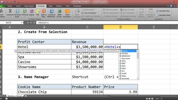The height and width of the screenshot is (100, 178).
Task: Save the workbook from Quick Access Toolbar
Action: click(2, 2)
